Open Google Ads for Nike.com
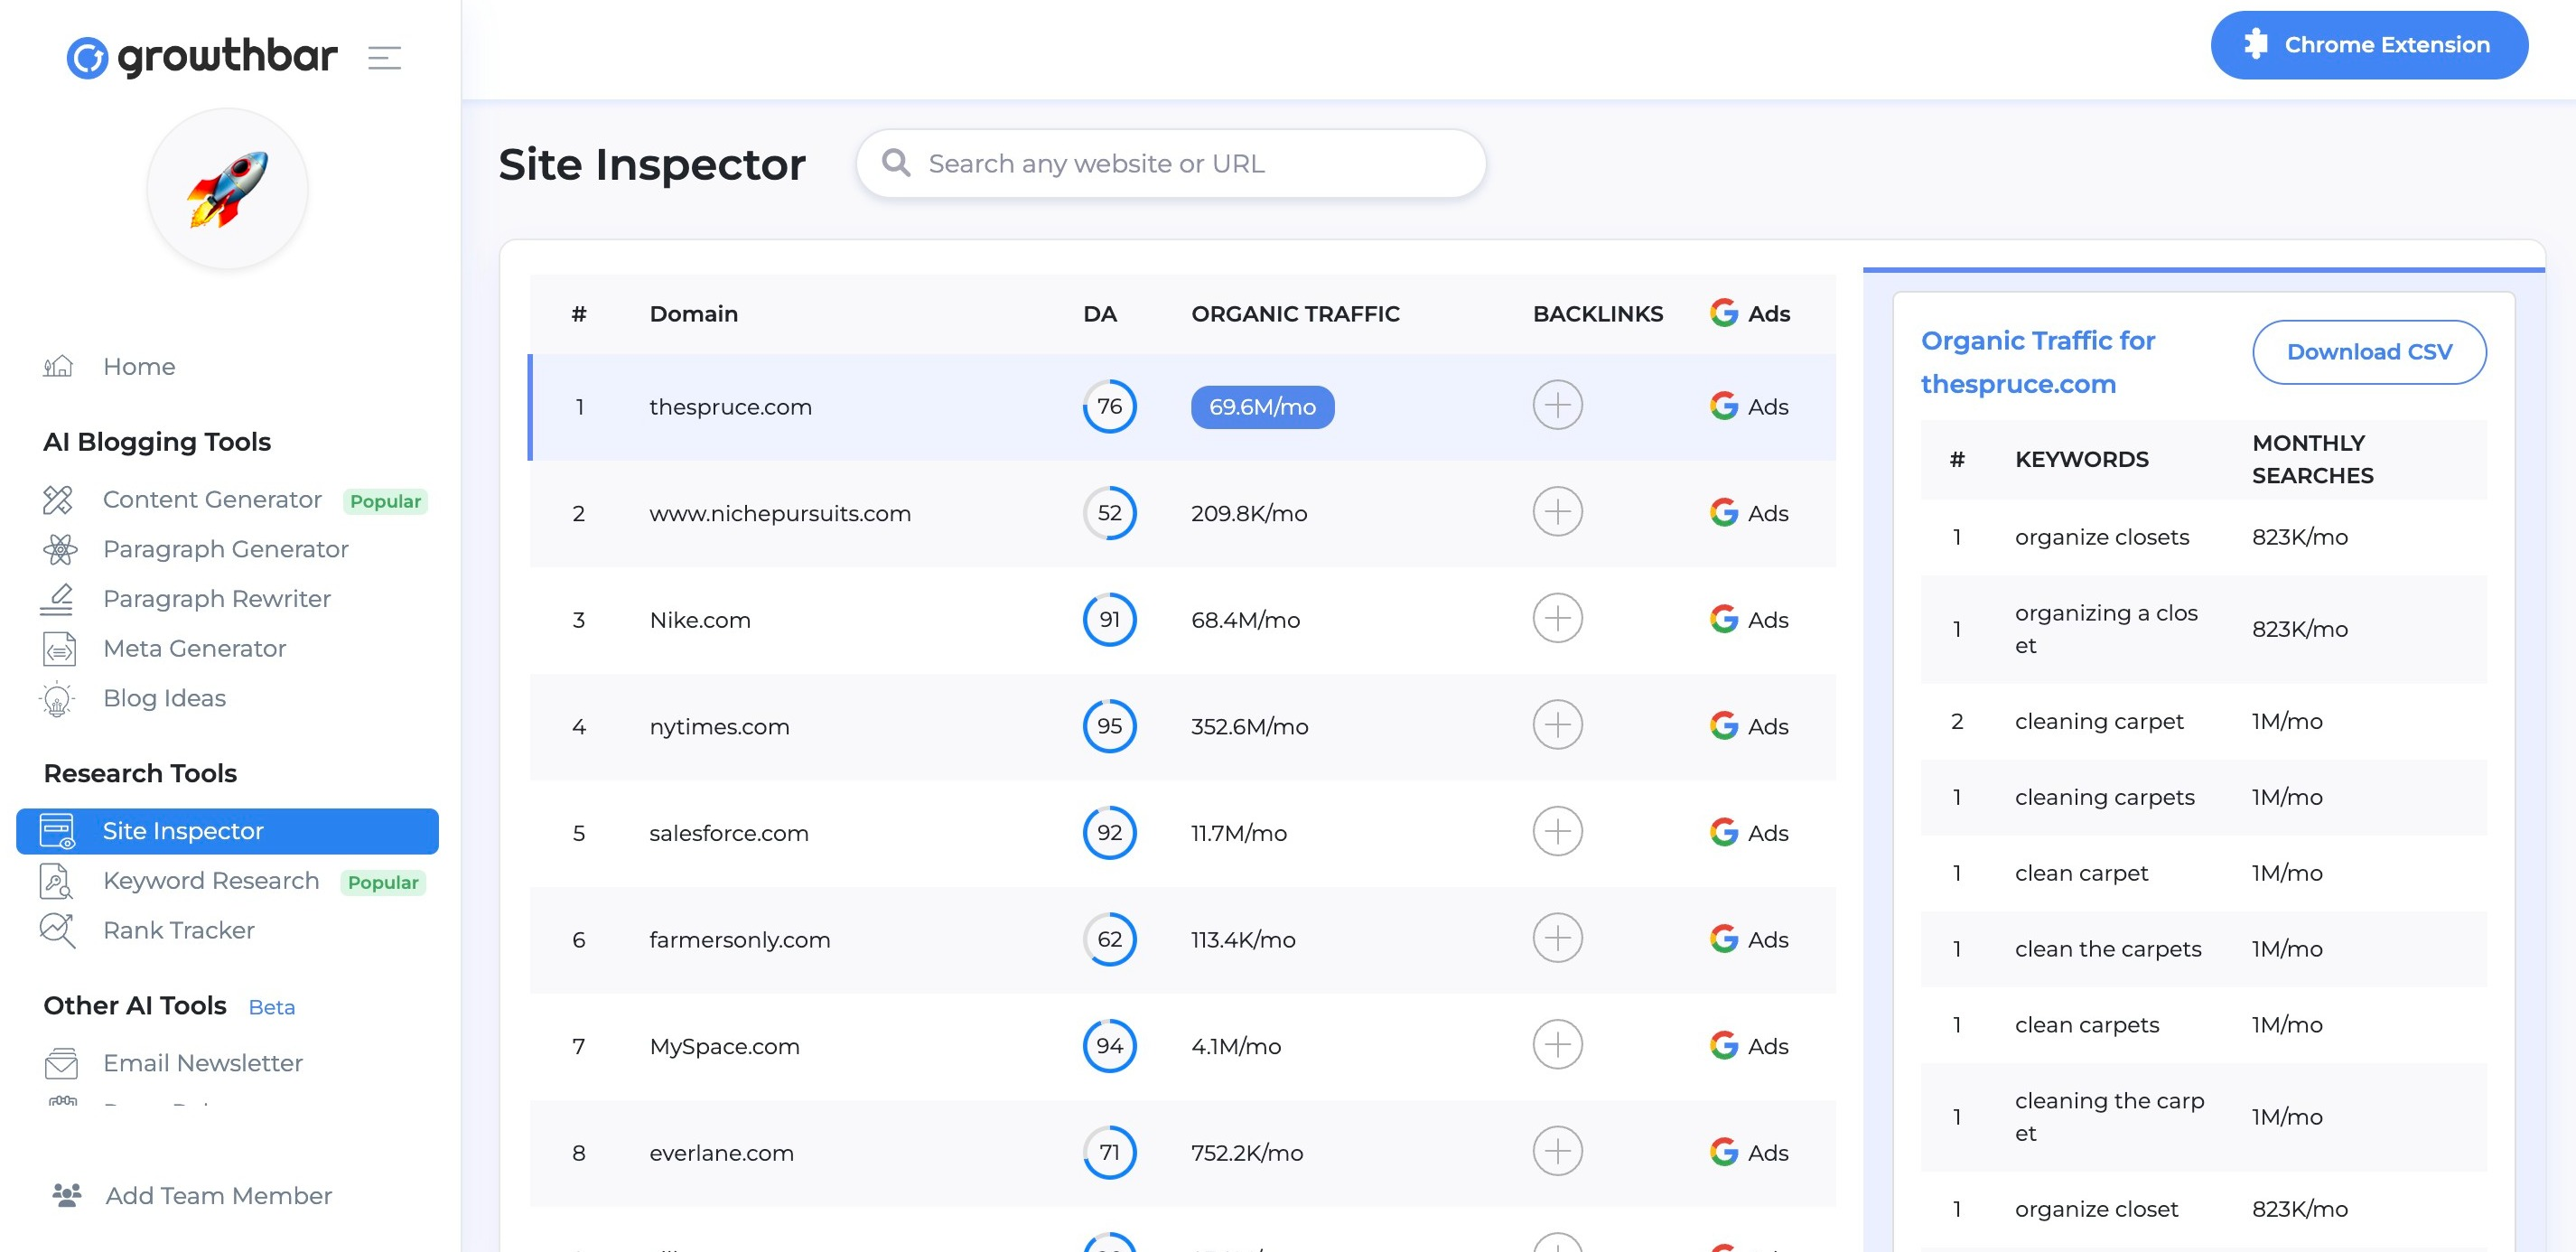 point(1749,620)
